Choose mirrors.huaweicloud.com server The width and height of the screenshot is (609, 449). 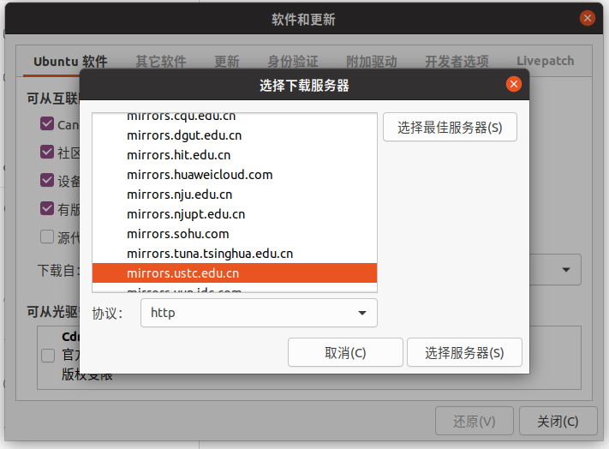tap(200, 175)
